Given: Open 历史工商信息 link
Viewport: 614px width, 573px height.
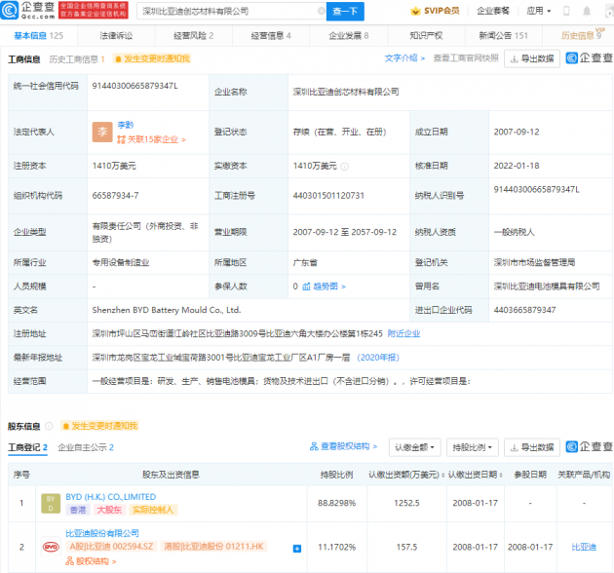Looking at the screenshot, I should [77, 59].
